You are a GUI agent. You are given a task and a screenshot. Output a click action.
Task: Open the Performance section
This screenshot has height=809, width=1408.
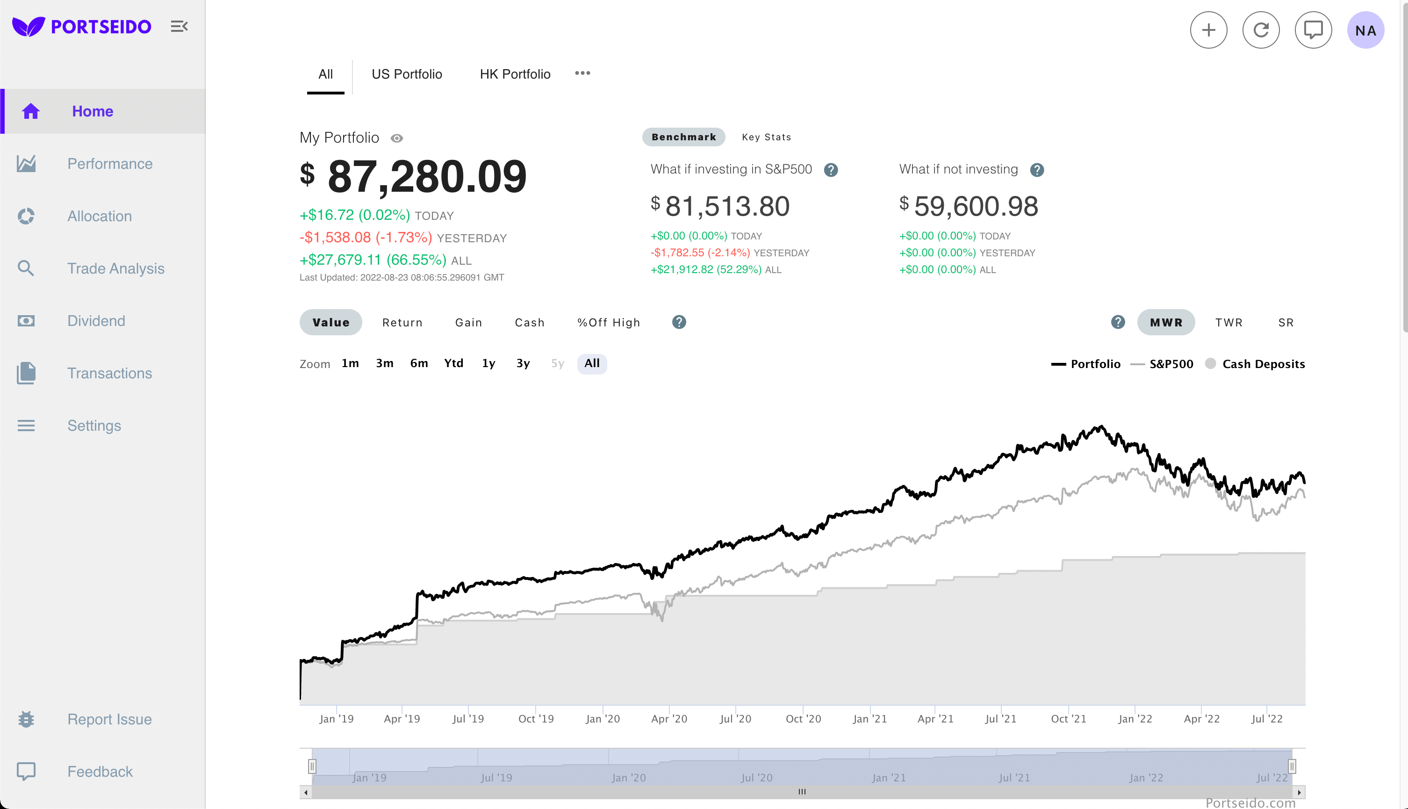(x=110, y=163)
